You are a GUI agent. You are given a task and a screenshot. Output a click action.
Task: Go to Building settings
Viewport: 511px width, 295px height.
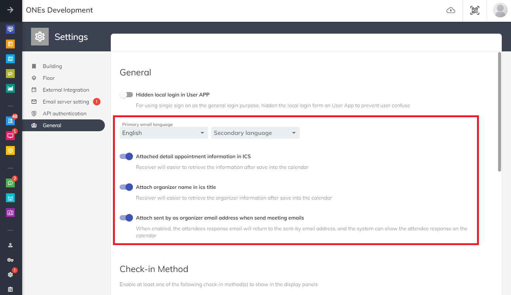tap(52, 66)
